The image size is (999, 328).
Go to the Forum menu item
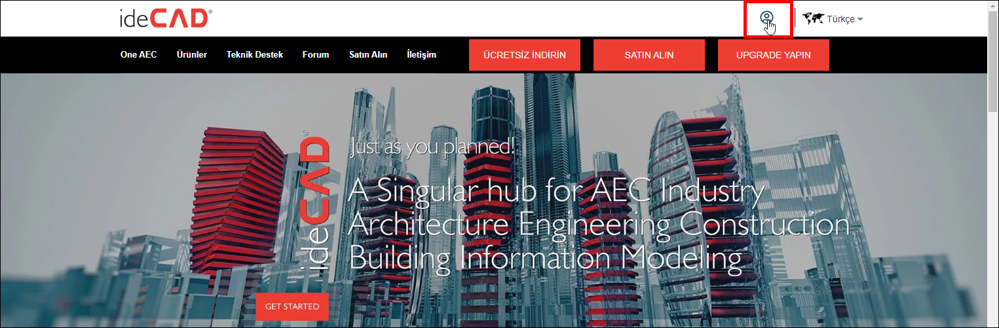pyautogui.click(x=316, y=54)
